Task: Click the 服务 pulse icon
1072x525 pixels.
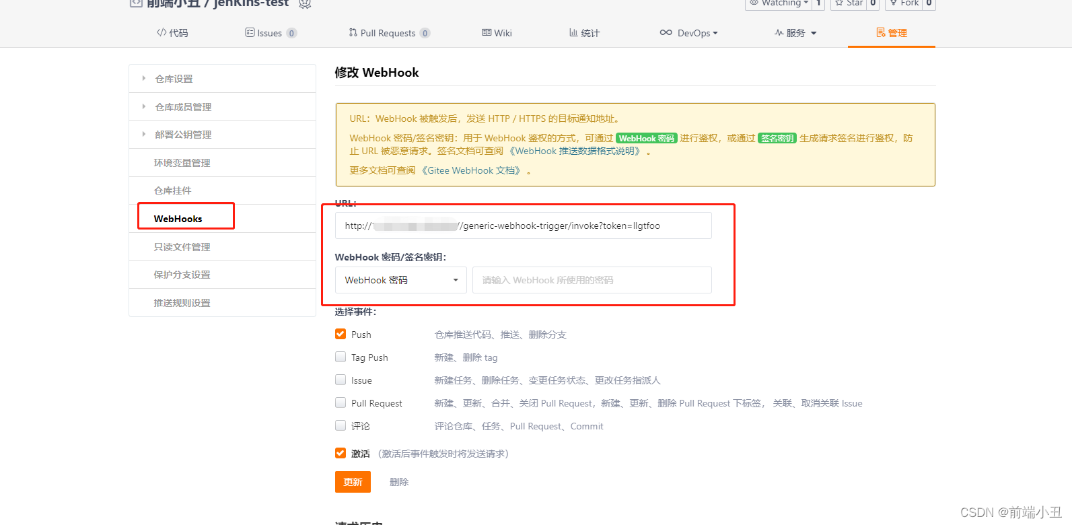Action: tap(779, 32)
